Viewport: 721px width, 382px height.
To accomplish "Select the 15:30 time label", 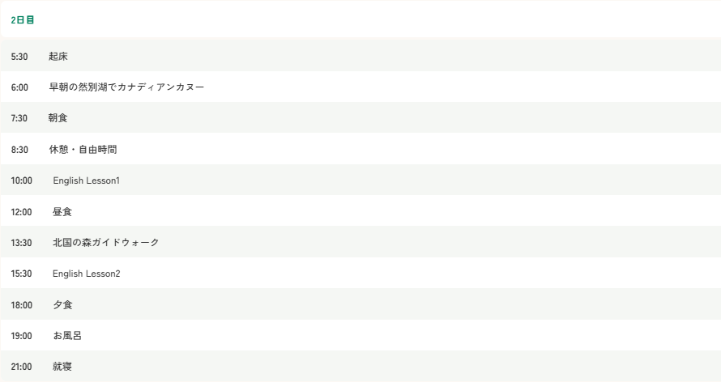I will (22, 274).
